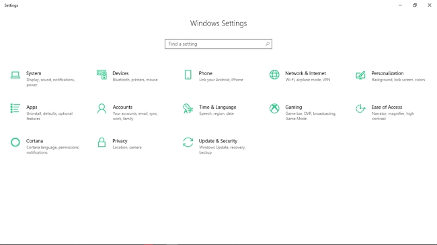This screenshot has width=437, height=245.
Task: Click the Accounts person icon
Action: click(x=102, y=109)
